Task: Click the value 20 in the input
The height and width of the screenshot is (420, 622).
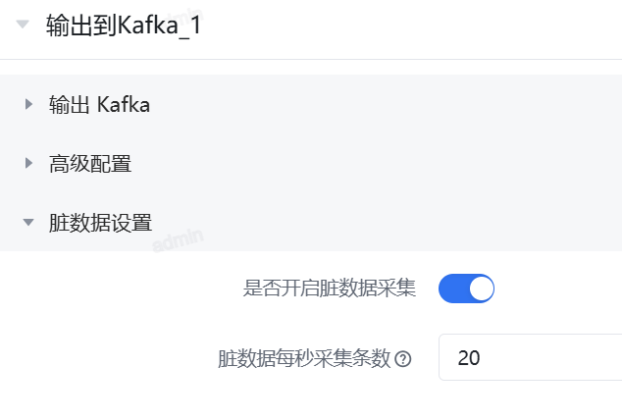Action: tap(469, 358)
